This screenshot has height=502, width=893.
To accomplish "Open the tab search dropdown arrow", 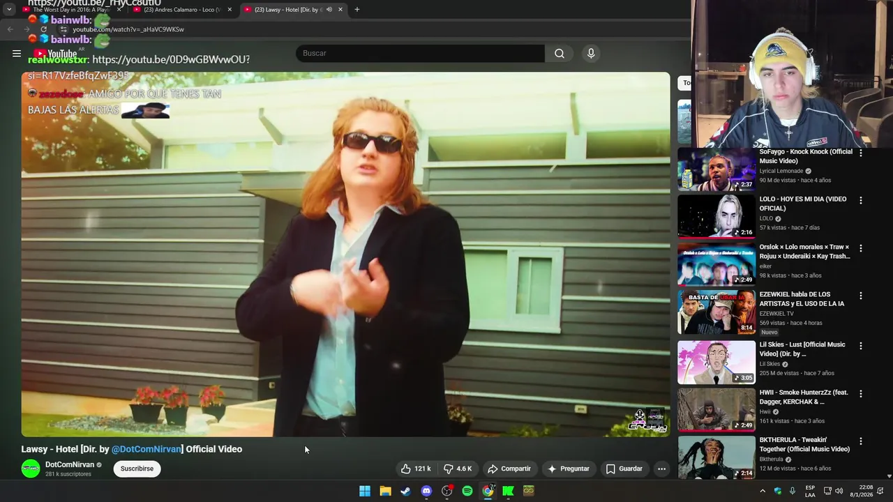I will (x=9, y=10).
